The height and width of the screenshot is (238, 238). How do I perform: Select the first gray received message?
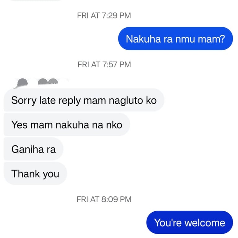pyautogui.click(x=84, y=100)
